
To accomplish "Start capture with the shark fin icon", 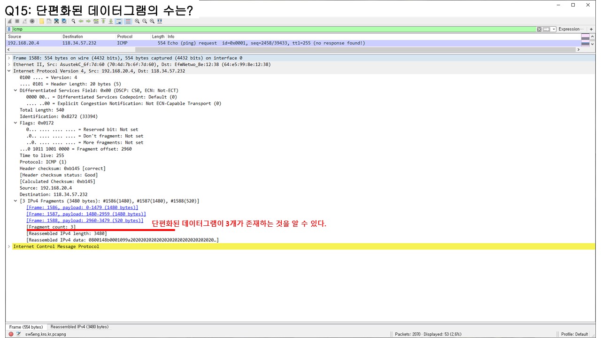I will tap(9, 21).
